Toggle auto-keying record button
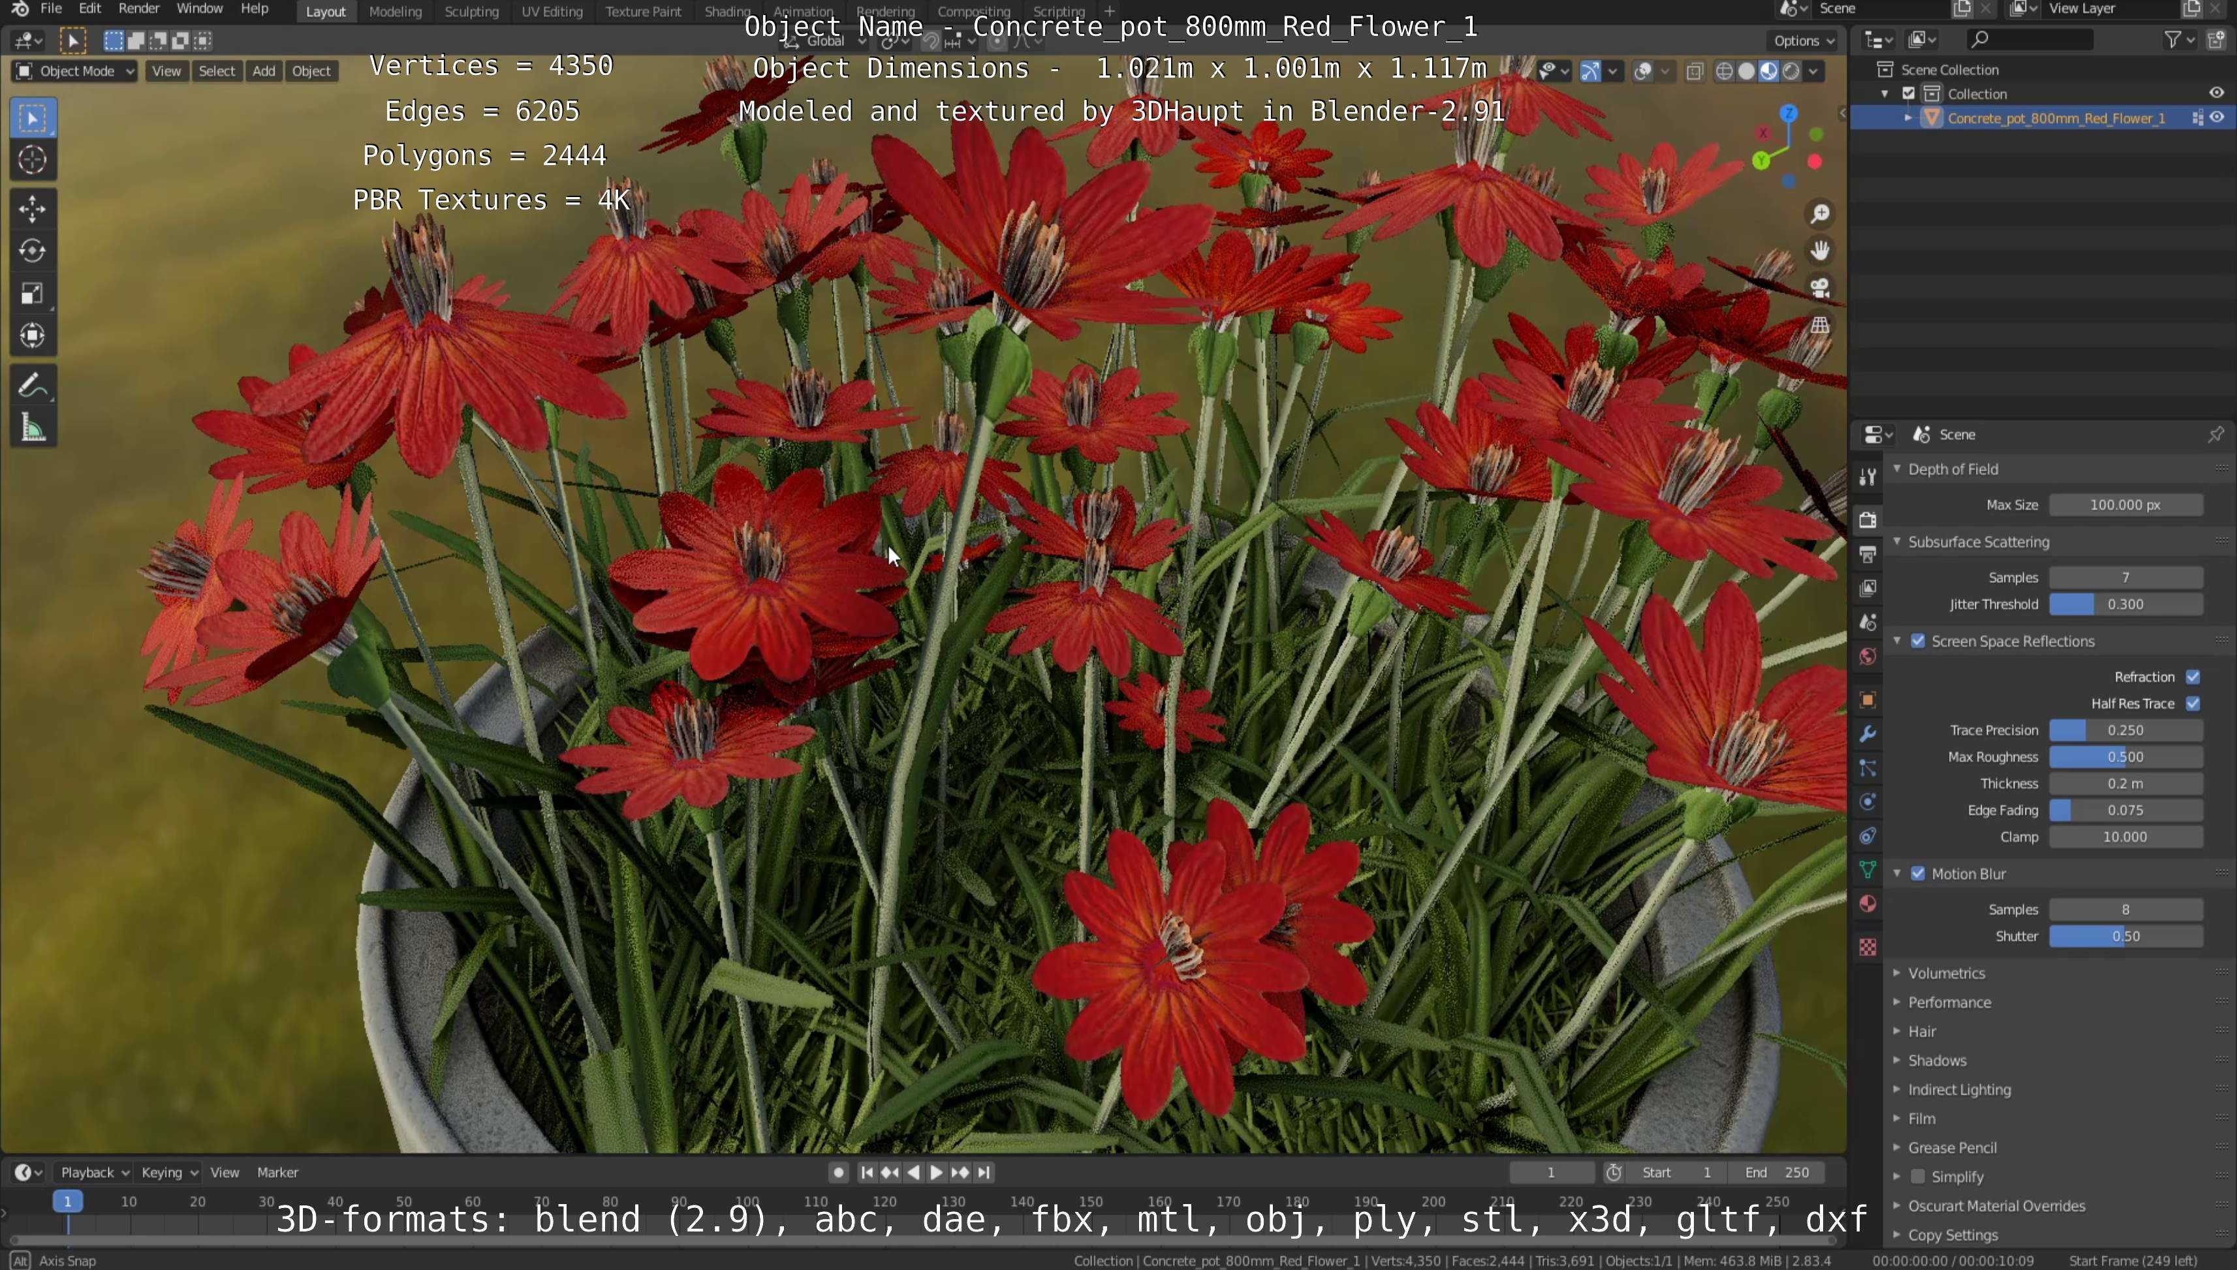 coord(838,1172)
